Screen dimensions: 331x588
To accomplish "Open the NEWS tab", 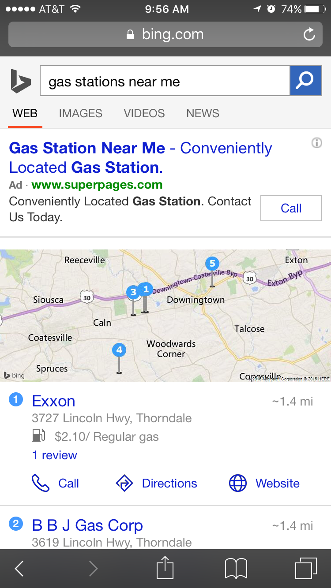I will pyautogui.click(x=203, y=113).
